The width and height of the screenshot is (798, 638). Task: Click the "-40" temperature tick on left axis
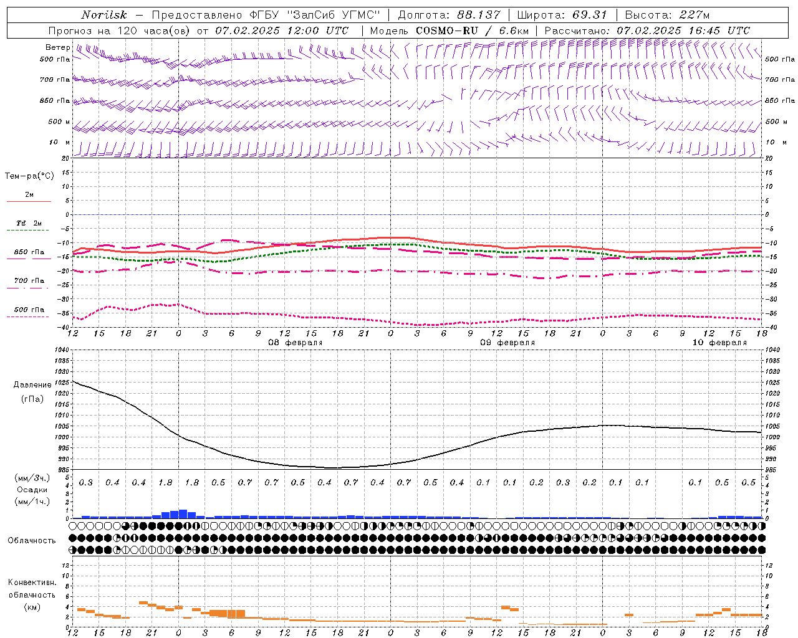pos(63,328)
